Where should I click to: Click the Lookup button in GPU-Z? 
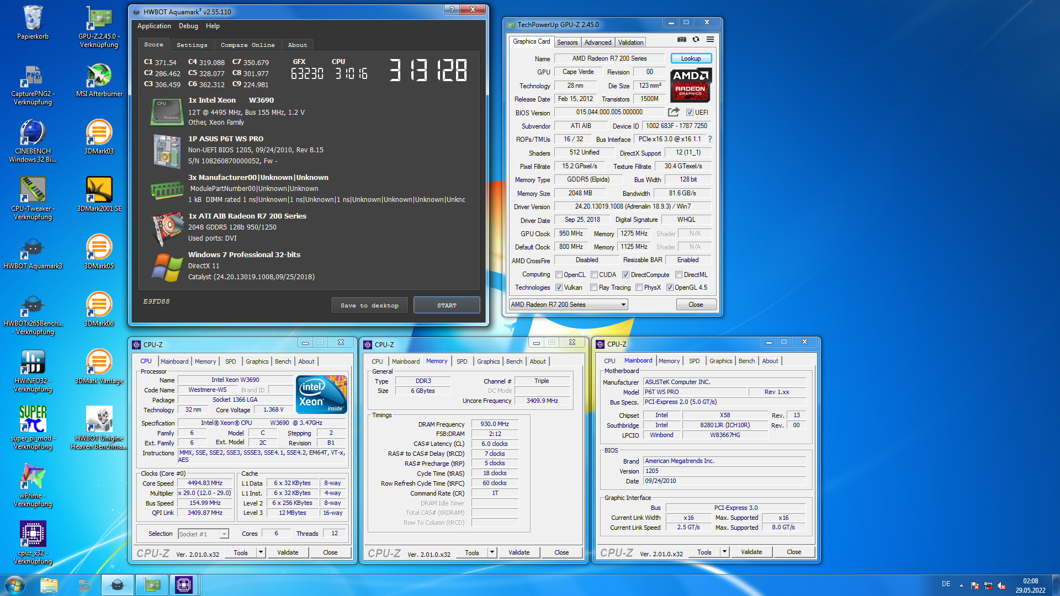(x=691, y=58)
